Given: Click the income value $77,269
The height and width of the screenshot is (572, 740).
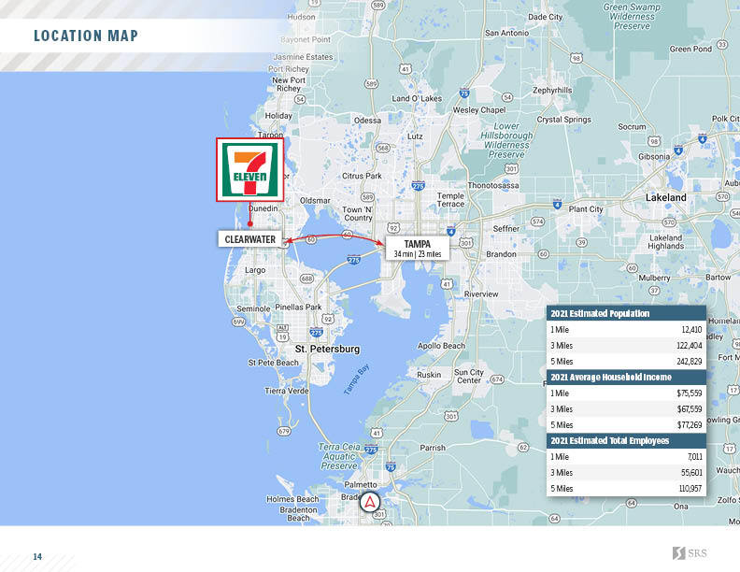Looking at the screenshot, I should tap(689, 424).
